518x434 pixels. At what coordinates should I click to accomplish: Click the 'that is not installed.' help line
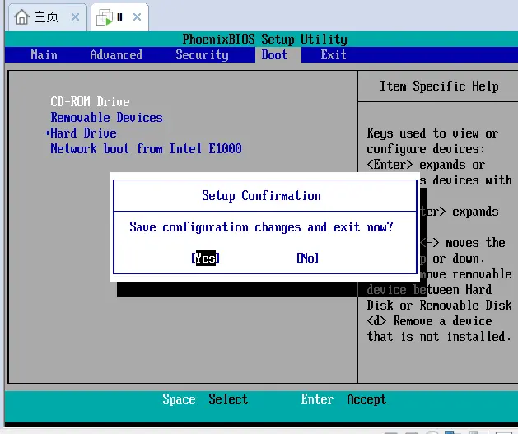coord(439,337)
